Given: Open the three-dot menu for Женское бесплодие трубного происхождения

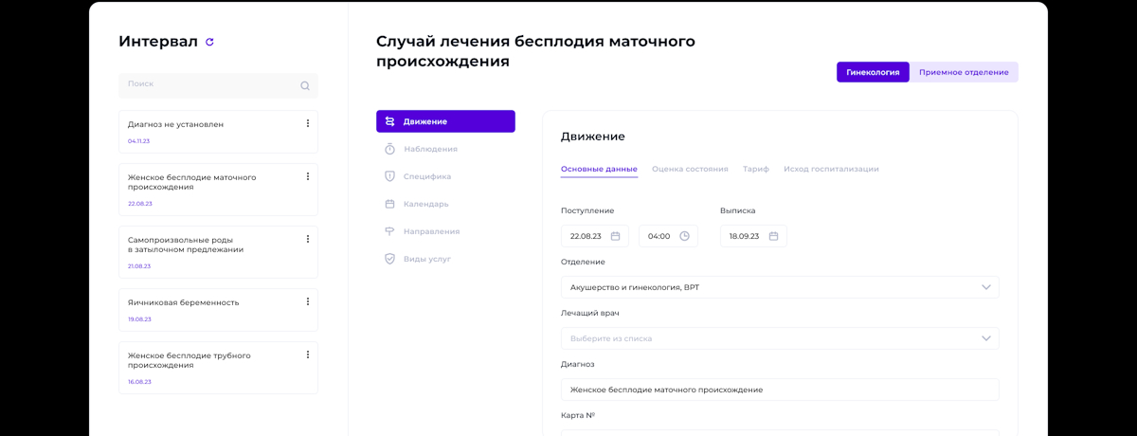Looking at the screenshot, I should pos(308,354).
